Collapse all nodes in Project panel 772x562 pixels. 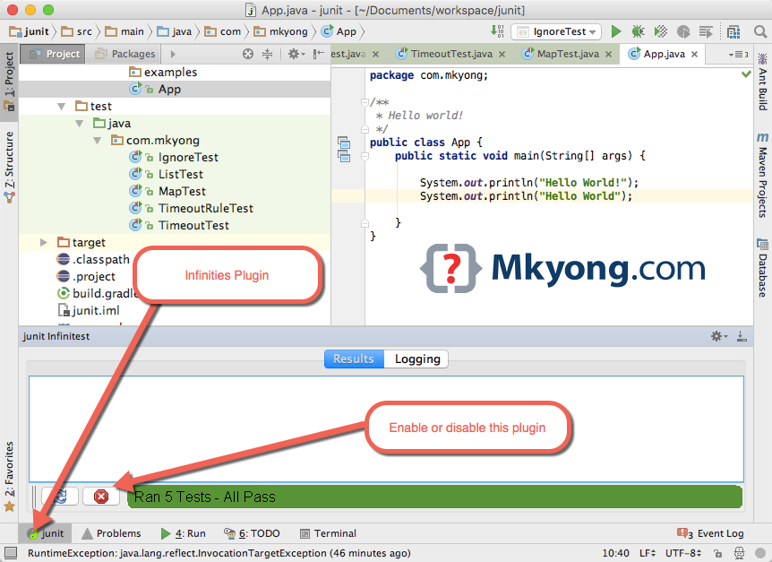click(x=267, y=54)
